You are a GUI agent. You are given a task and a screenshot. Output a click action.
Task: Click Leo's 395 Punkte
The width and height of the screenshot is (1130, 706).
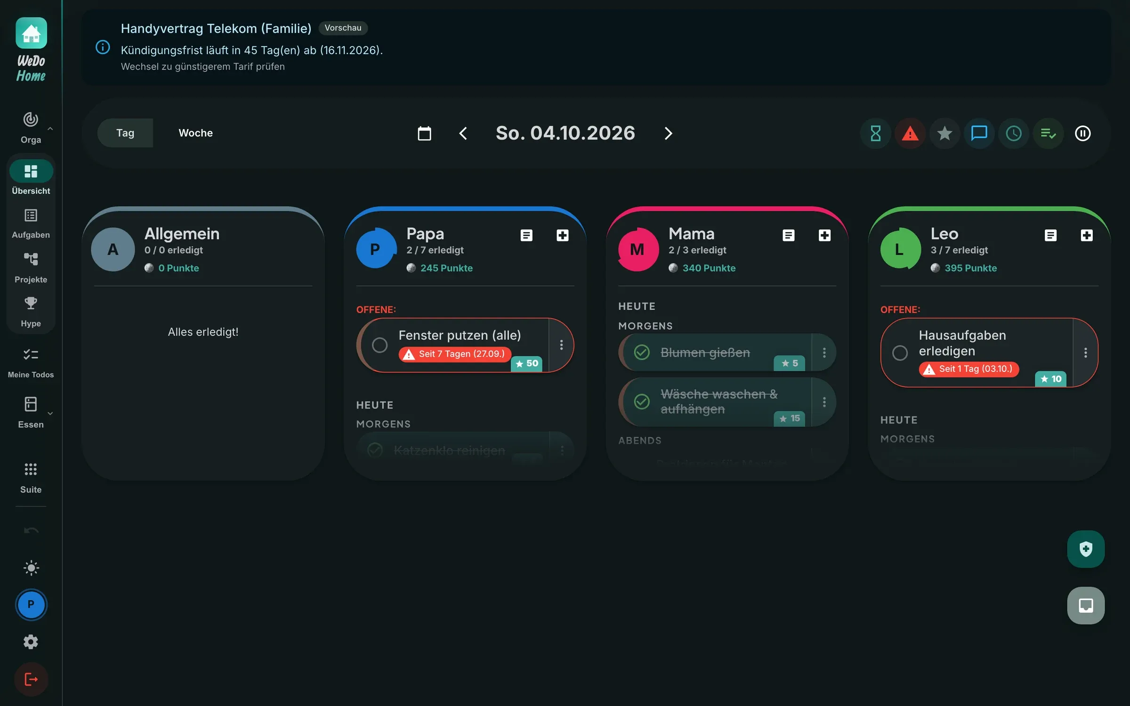(x=971, y=268)
